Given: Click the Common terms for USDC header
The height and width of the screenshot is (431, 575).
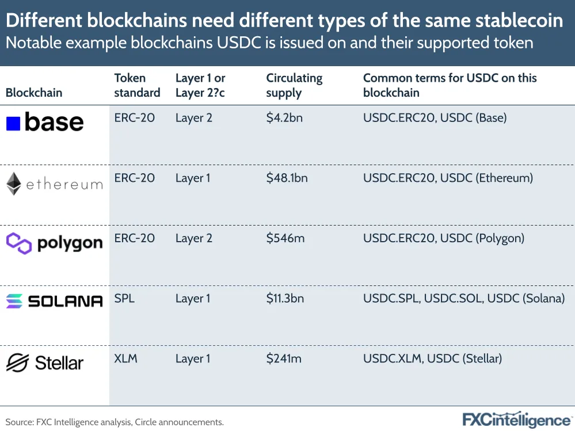Looking at the screenshot, I should 450,85.
